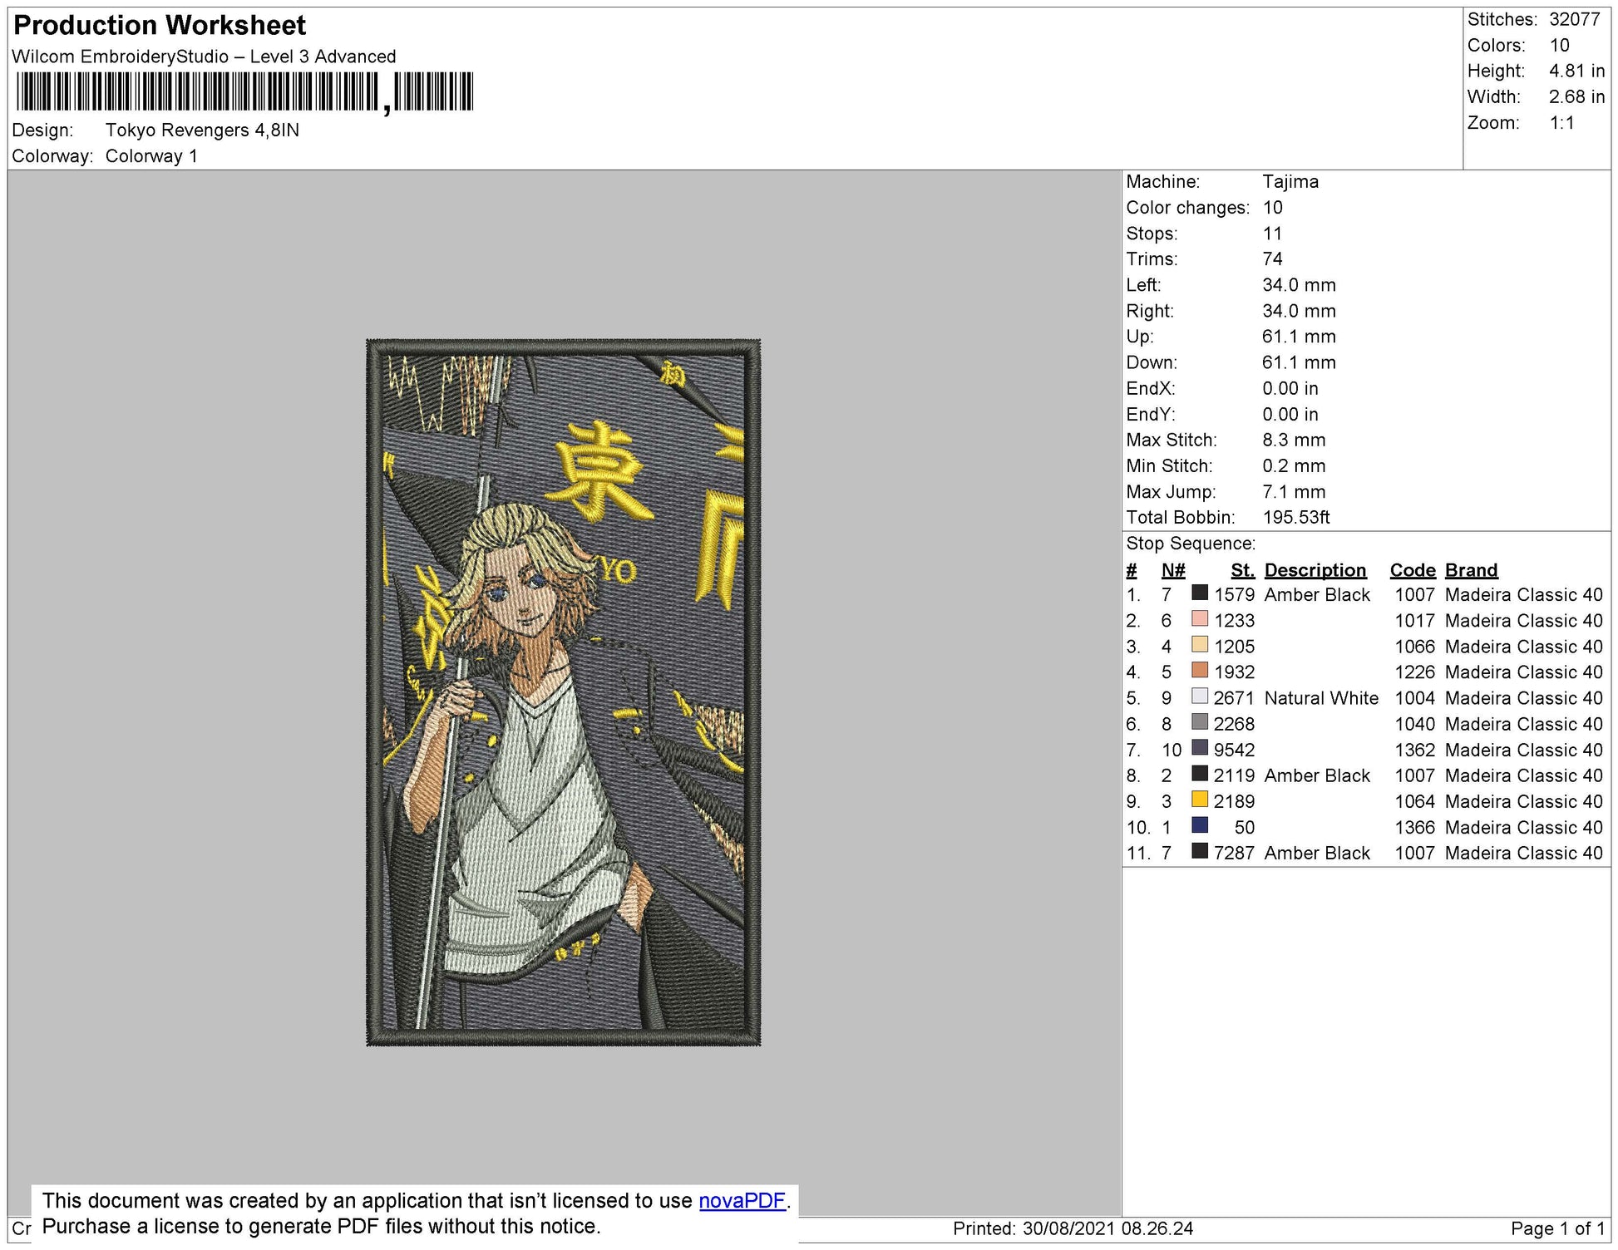
Task: Click the Max Jump value '7.1 mm'
Action: (1294, 490)
